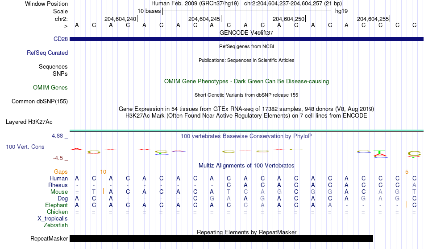Select the OMIM Genes track label
Image resolution: width=424 pixels, height=249 pixels.
click(50, 88)
